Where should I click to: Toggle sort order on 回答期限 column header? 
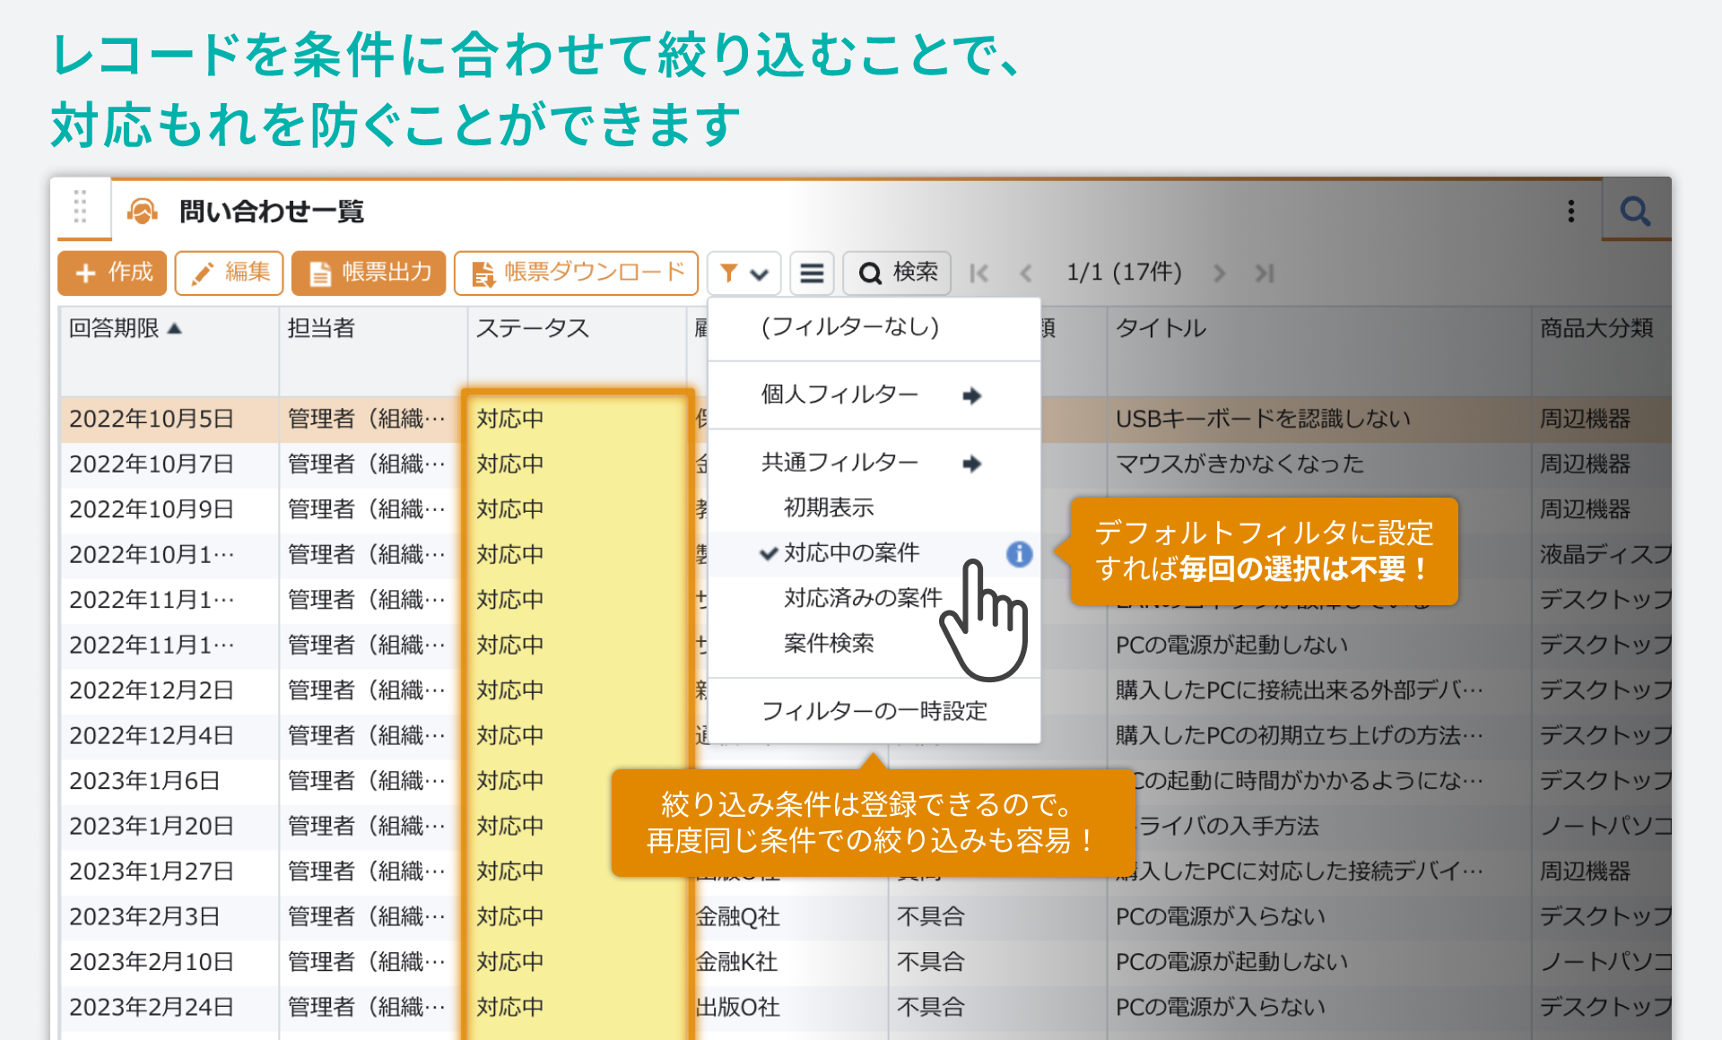point(126,328)
